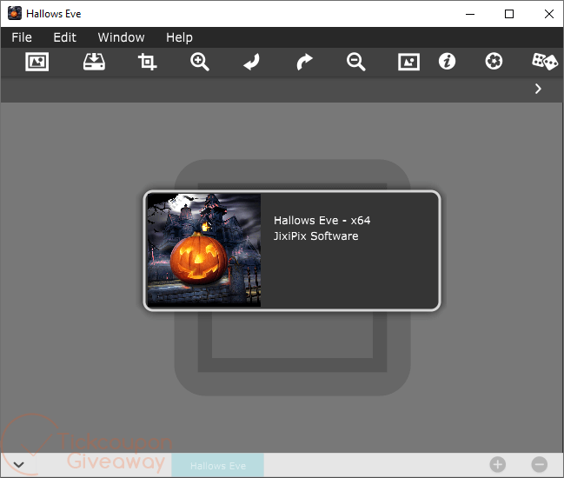
Task: Click the zoom in magnifier icon
Action: coord(200,62)
